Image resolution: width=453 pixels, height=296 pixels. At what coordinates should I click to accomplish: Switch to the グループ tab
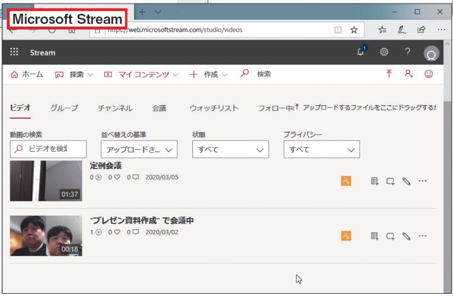(64, 108)
